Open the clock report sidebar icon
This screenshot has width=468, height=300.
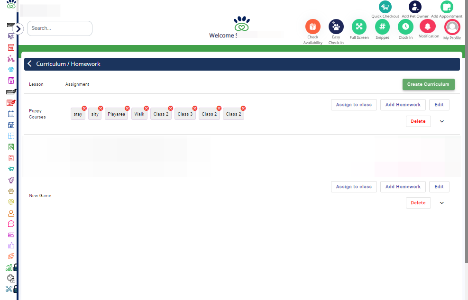[x=11, y=278]
